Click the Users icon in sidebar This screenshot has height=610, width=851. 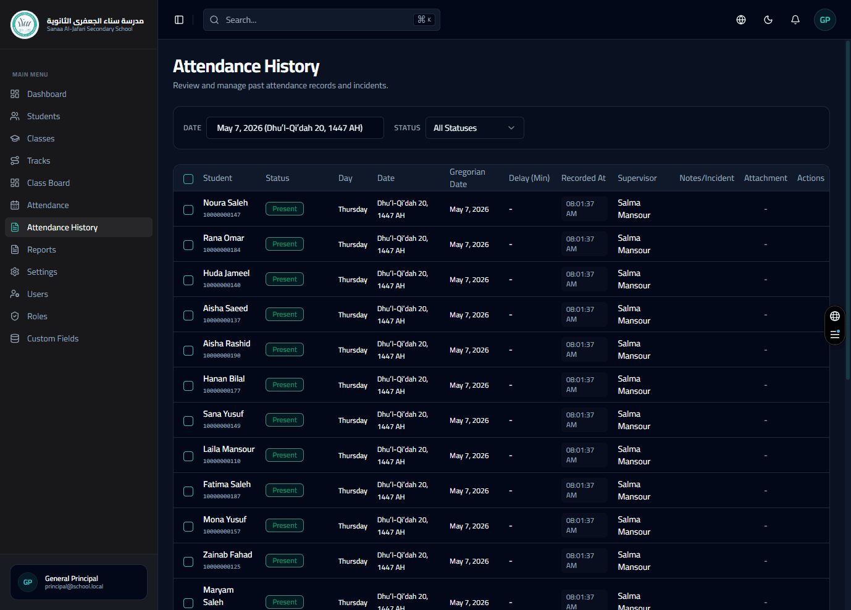pos(15,294)
